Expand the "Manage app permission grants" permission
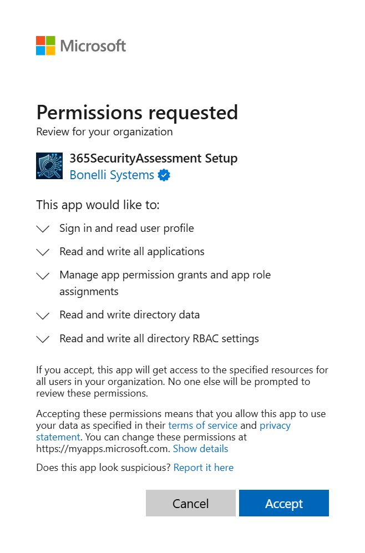 (43, 275)
